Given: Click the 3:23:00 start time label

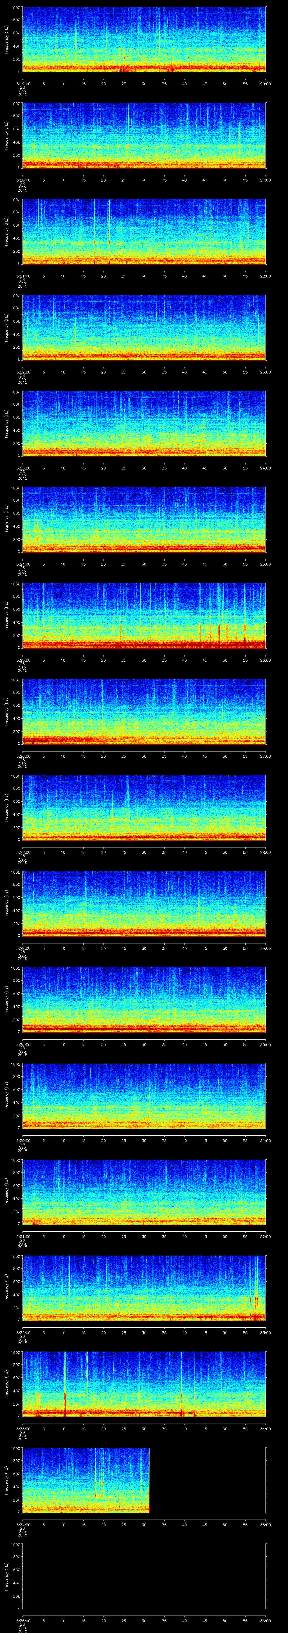Looking at the screenshot, I should pos(23,468).
